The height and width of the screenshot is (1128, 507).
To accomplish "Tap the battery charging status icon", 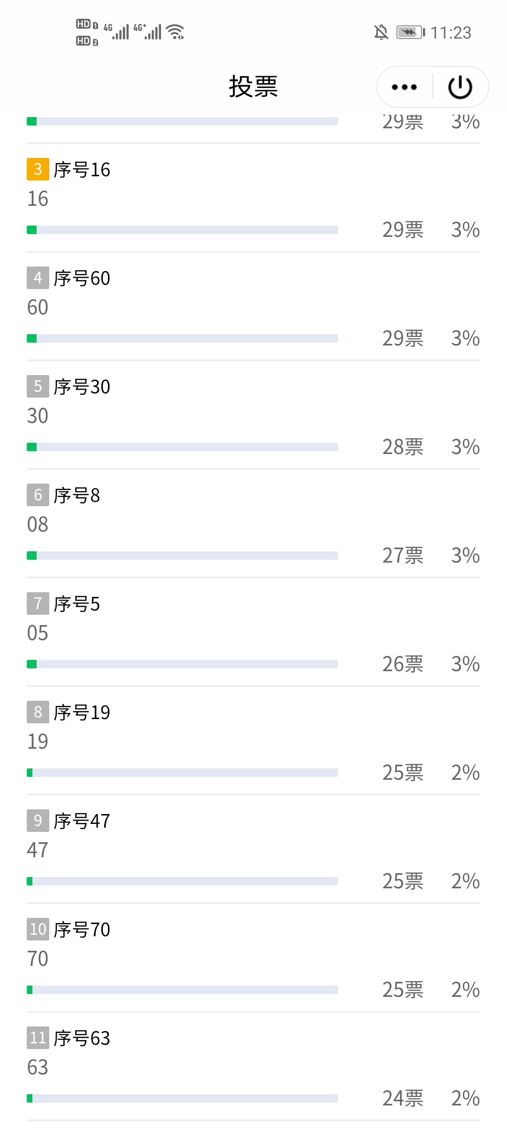I will pos(410,32).
